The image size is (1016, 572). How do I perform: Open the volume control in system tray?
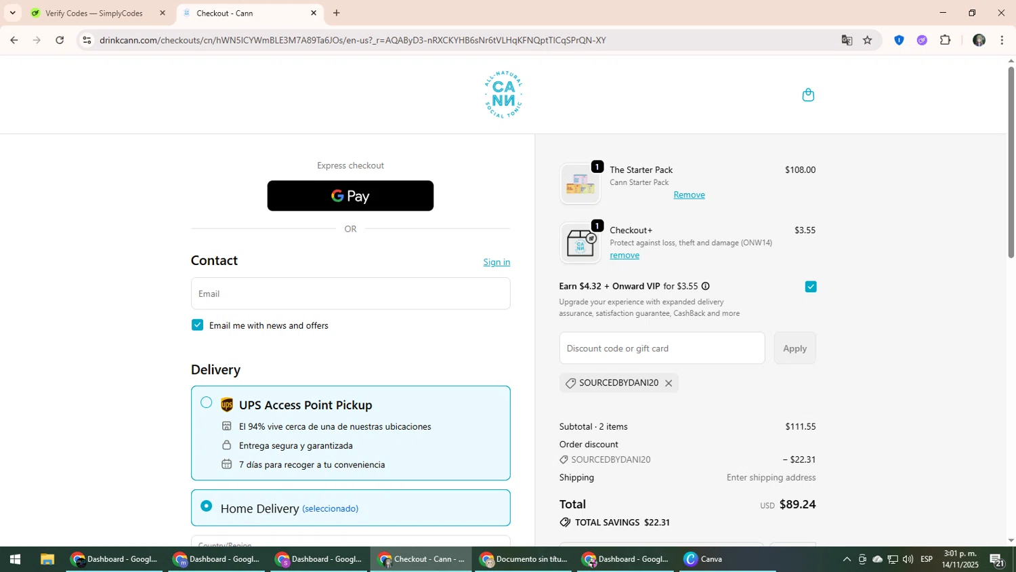pyautogui.click(x=908, y=559)
